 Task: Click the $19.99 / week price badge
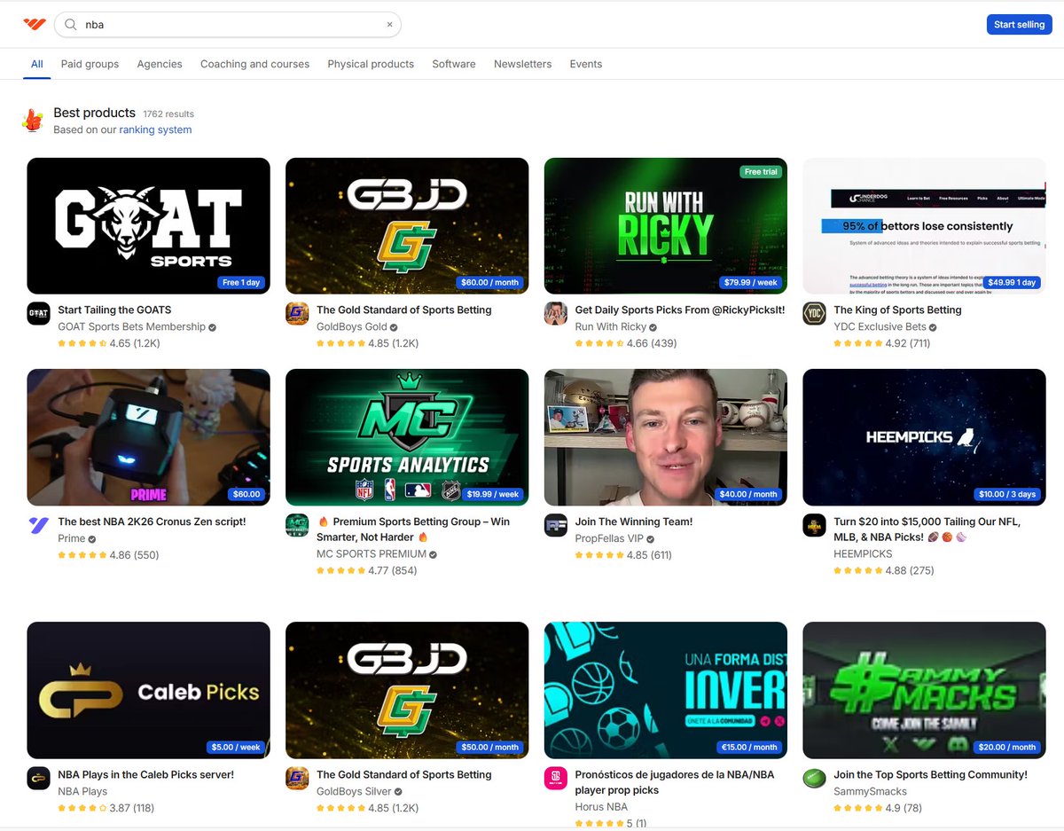click(x=493, y=494)
